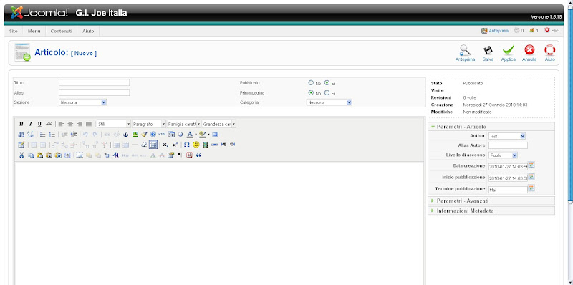
Task: Expand the Informazioni Metadata panel
Action: click(x=491, y=211)
